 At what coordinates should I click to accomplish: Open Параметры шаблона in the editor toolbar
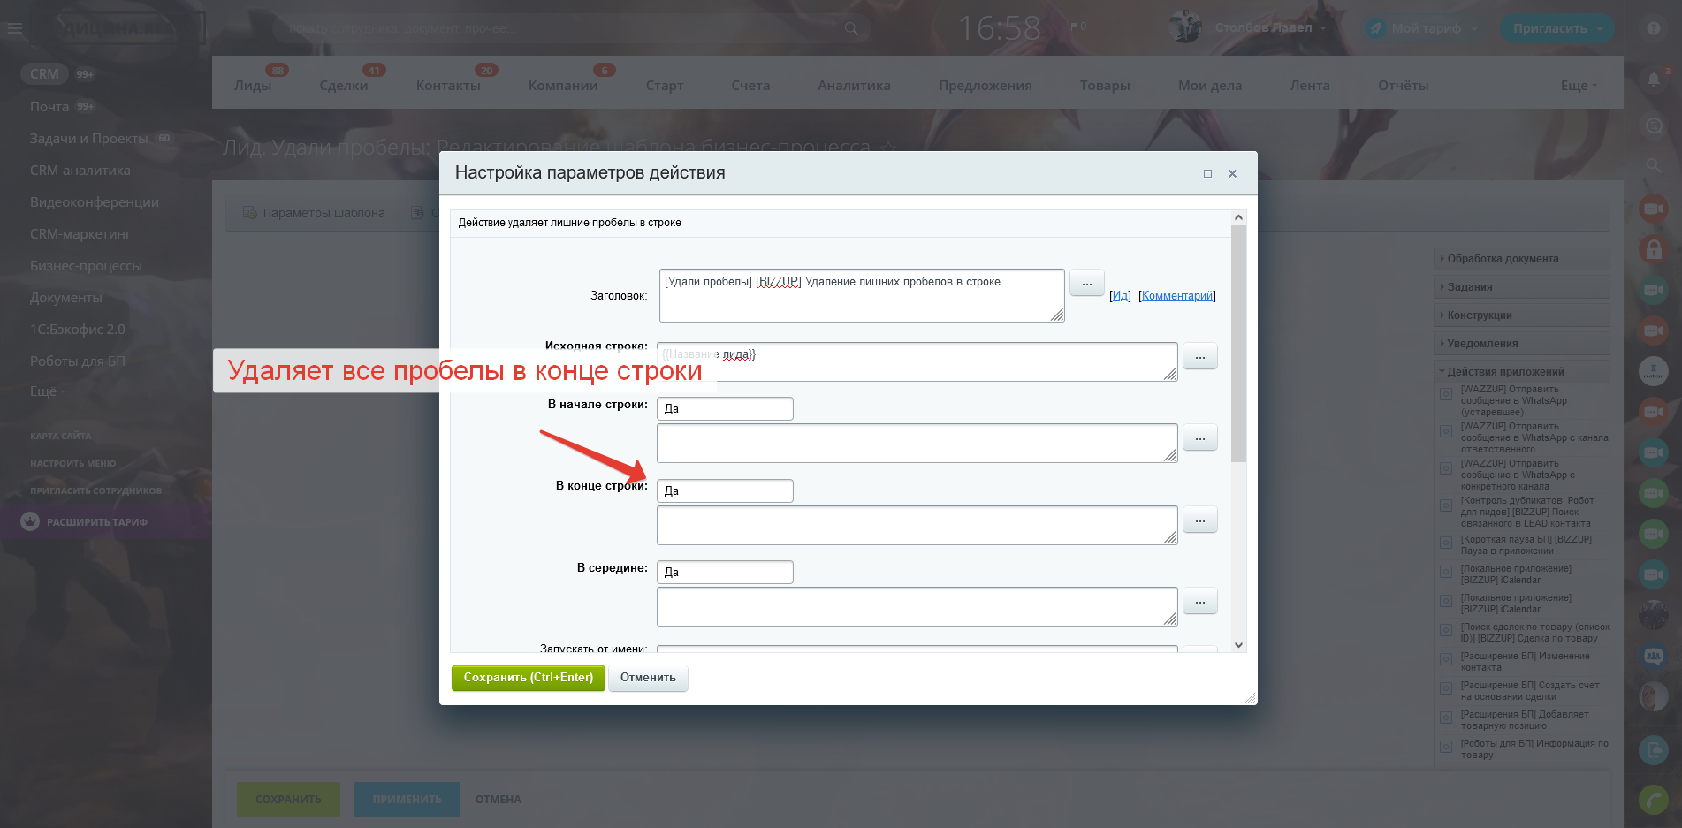315,213
